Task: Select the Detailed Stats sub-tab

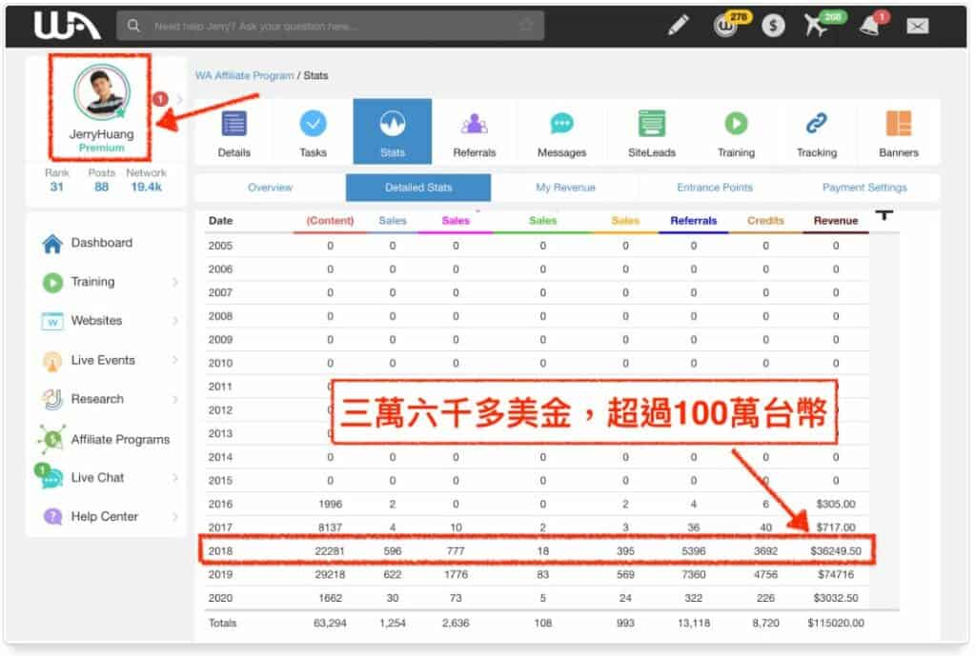Action: tap(418, 188)
